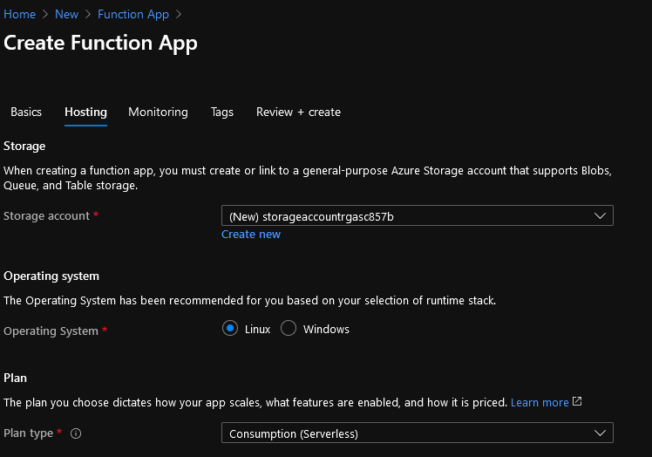This screenshot has height=457, width=652.
Task: Select the Hosting tab
Action: click(x=85, y=113)
